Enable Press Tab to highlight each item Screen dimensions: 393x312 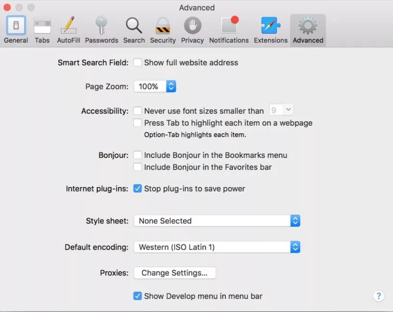click(x=138, y=123)
